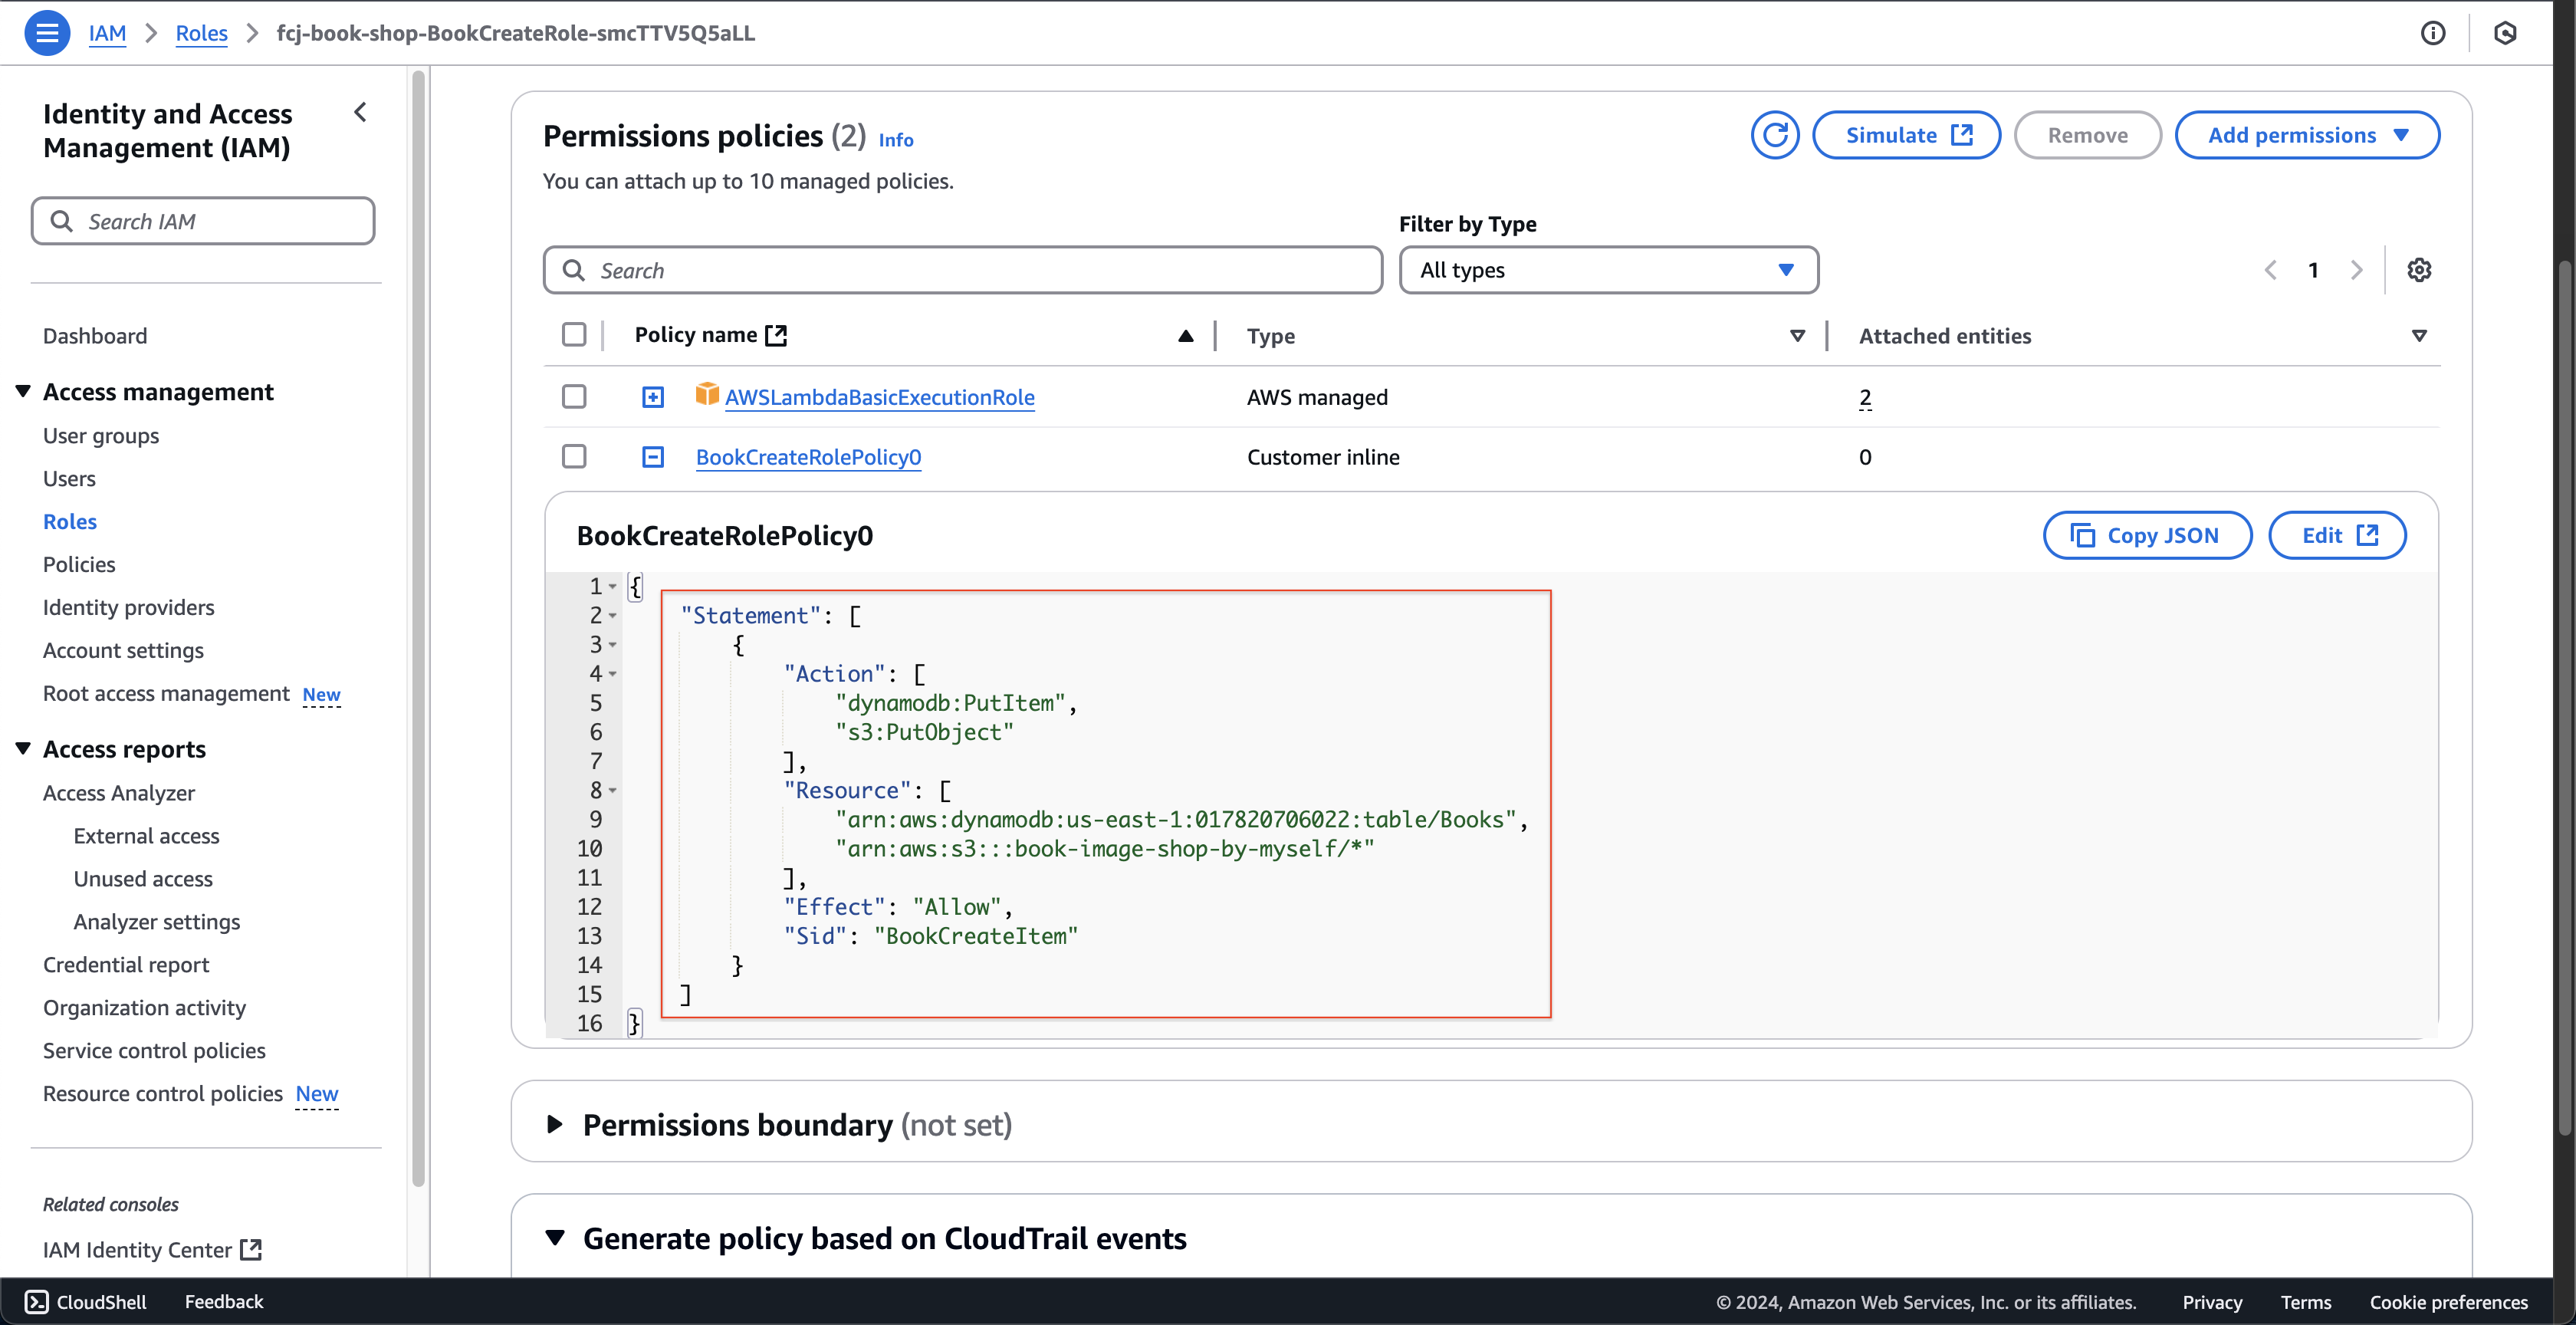This screenshot has width=2576, height=1325.
Task: Click the policy Search field
Action: click(963, 270)
